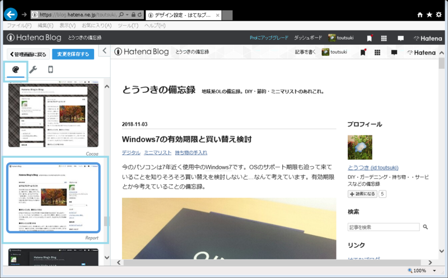The height and width of the screenshot is (278, 448).
Task: Click 読者になる subscribe button
Action: (362, 194)
